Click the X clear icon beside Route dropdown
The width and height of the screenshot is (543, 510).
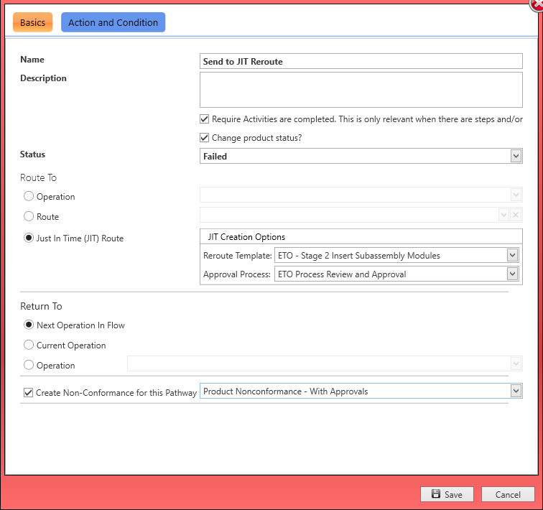(515, 215)
